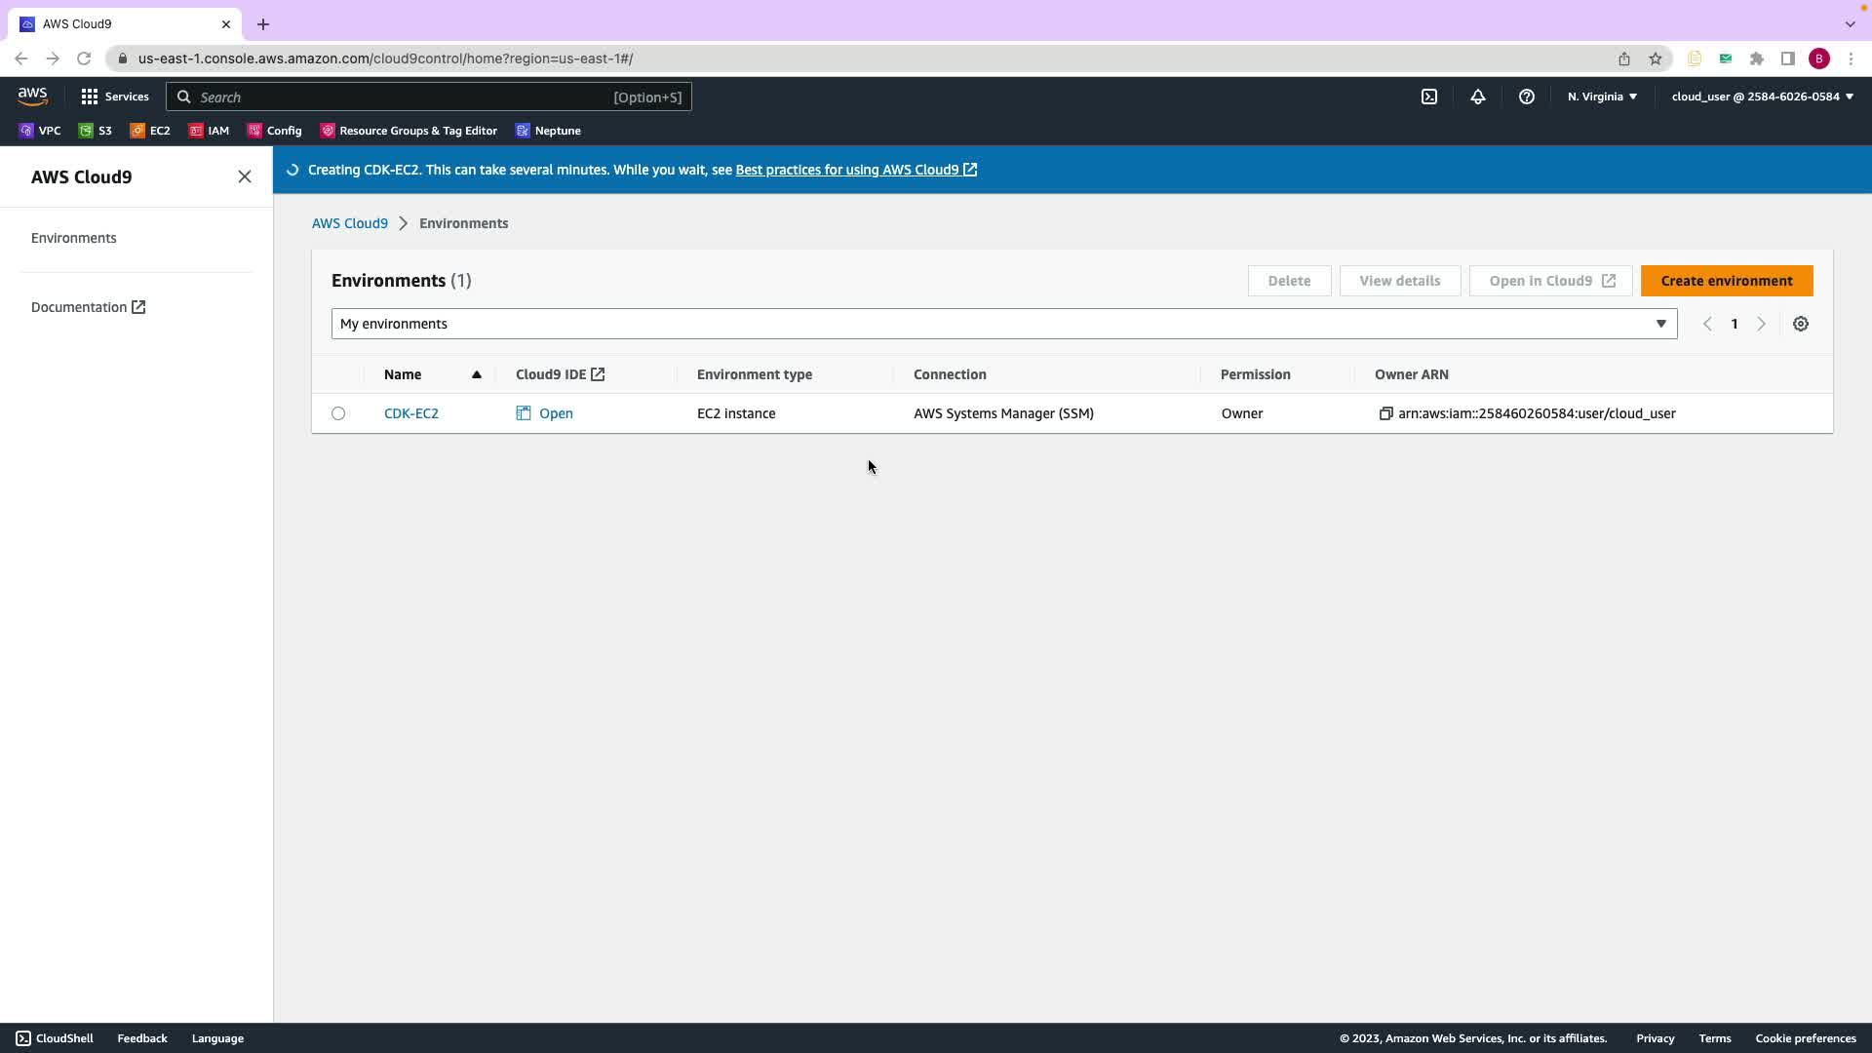Close the AWS Cloud9 side navigation
Image resolution: width=1872 pixels, height=1053 pixels.
pyautogui.click(x=245, y=176)
